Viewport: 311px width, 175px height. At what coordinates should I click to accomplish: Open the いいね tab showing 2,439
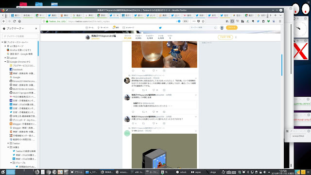[161, 37]
